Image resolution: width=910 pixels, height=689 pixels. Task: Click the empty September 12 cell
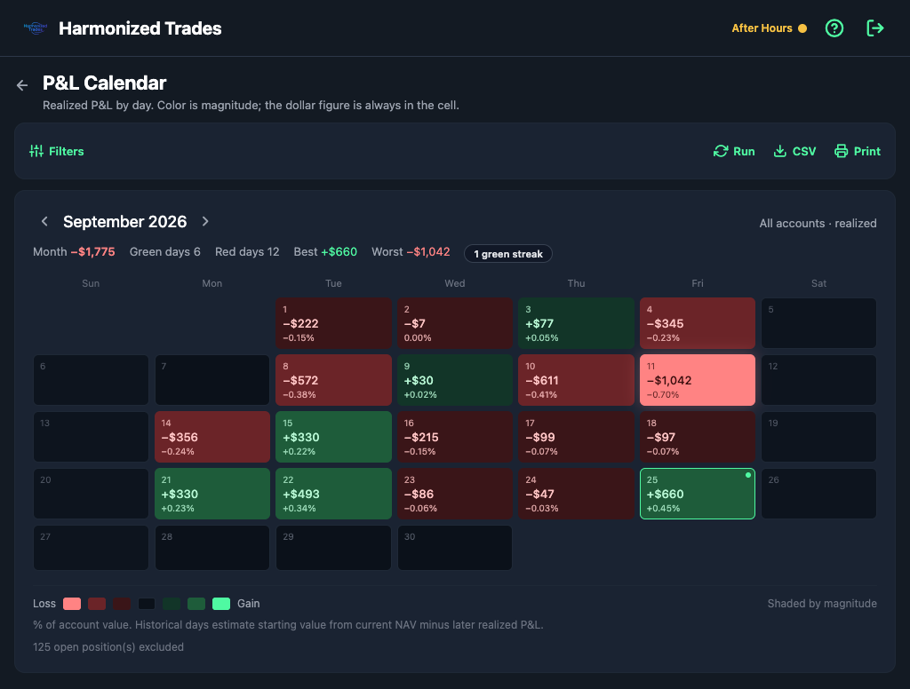click(818, 380)
